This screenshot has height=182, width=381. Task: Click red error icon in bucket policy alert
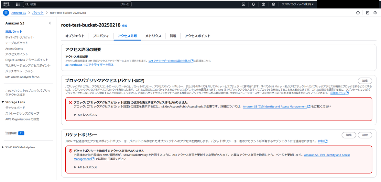pyautogui.click(x=71, y=151)
